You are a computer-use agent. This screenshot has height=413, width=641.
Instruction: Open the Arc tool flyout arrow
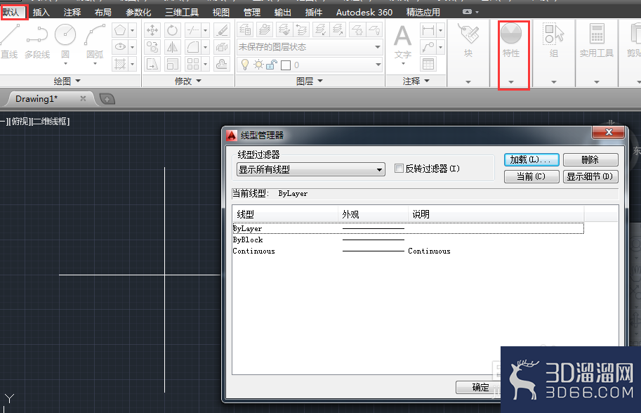95,64
